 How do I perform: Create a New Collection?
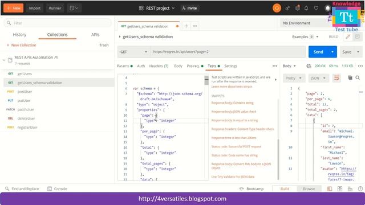point(21,45)
